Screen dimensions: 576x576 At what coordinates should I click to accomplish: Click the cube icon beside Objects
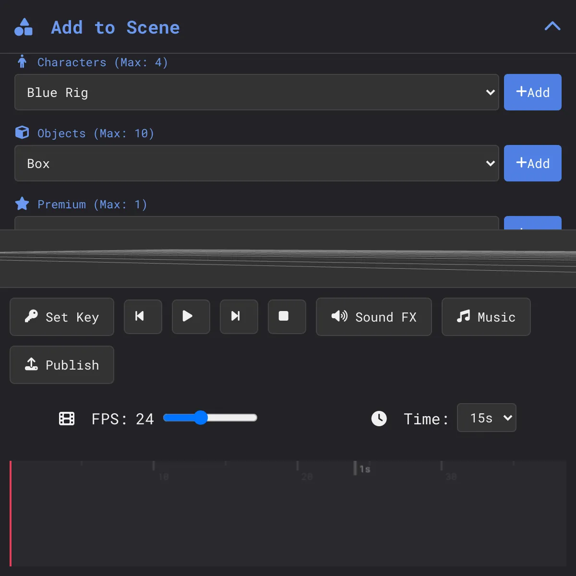click(22, 132)
